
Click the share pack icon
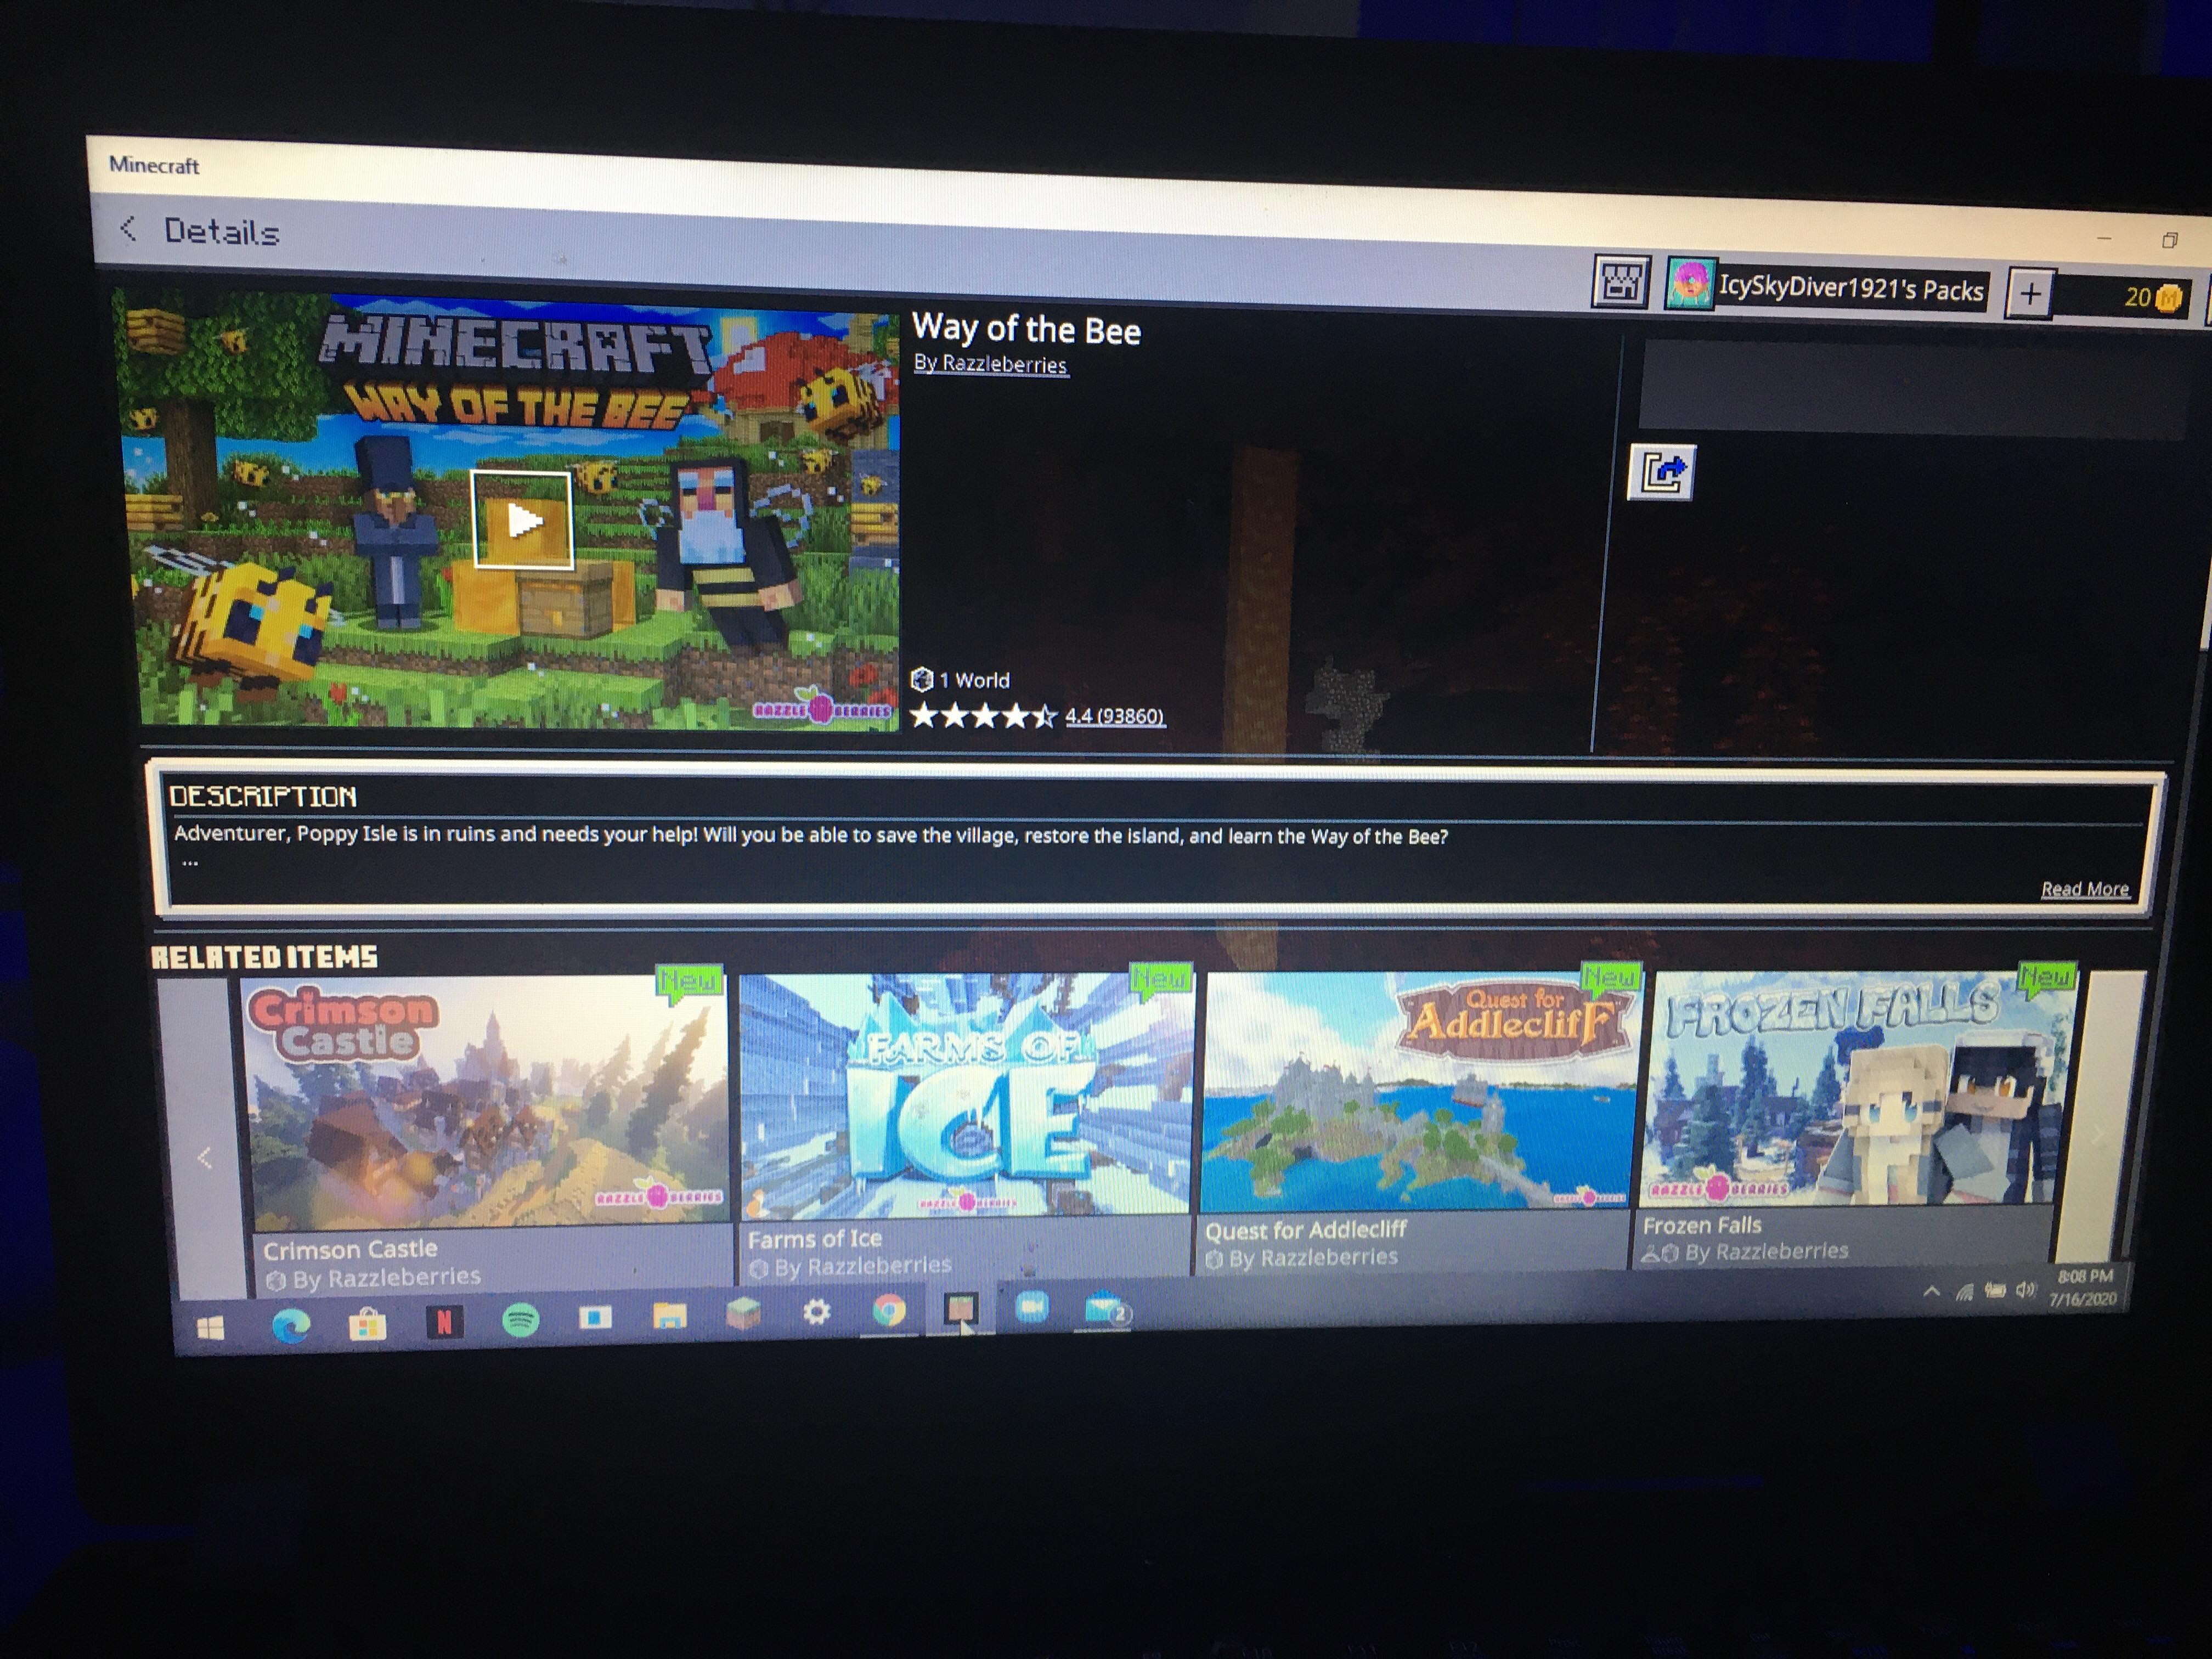pos(1661,471)
